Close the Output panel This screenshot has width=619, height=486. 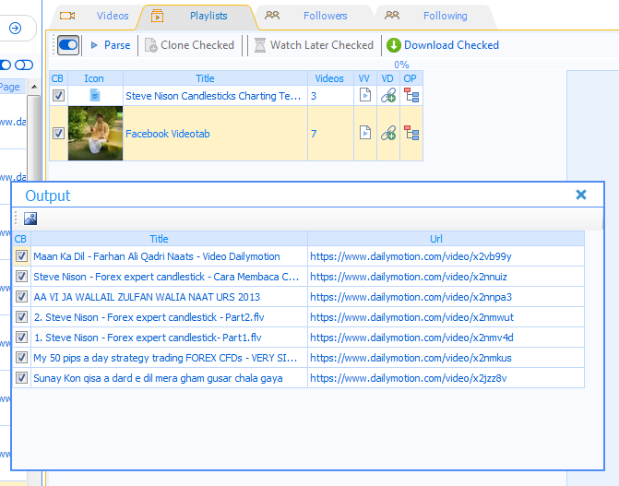[581, 195]
